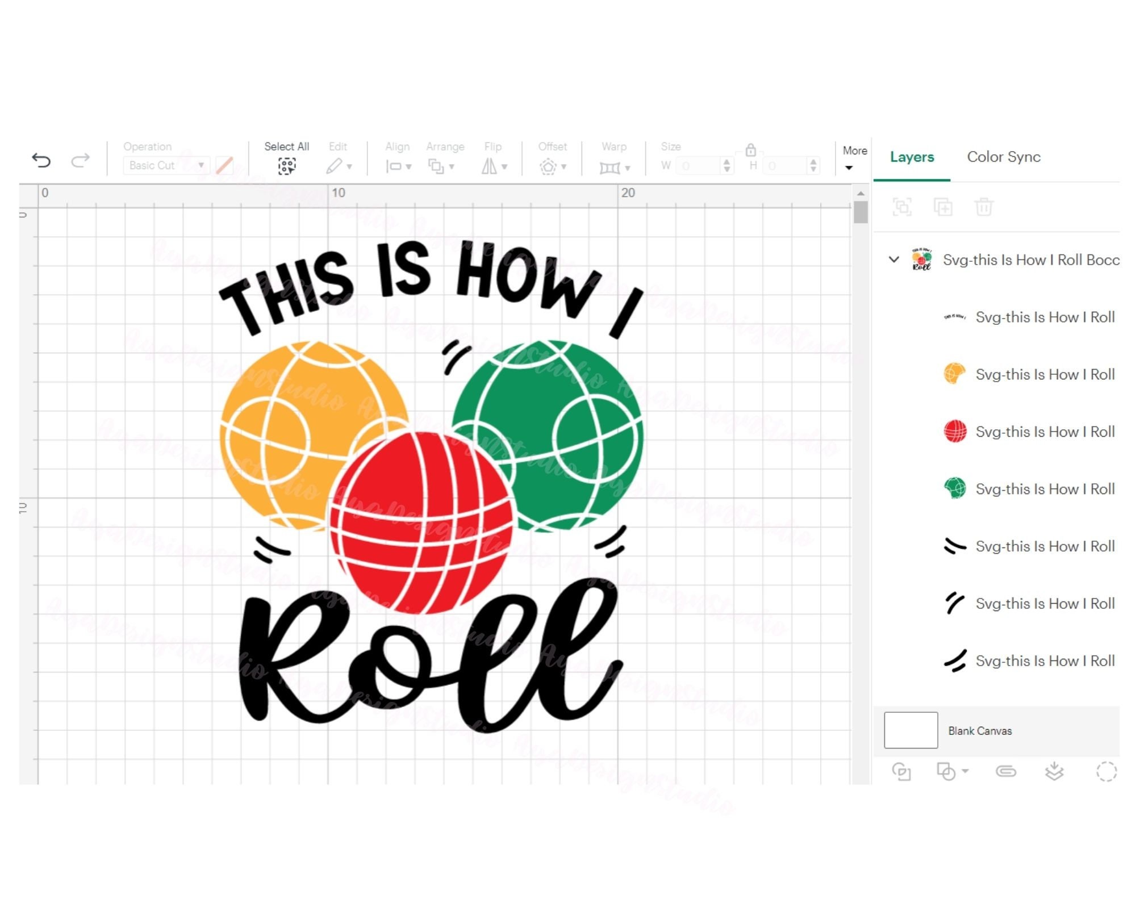Select the last black motion lines layer
The image size is (1136, 920).
coord(1029,661)
